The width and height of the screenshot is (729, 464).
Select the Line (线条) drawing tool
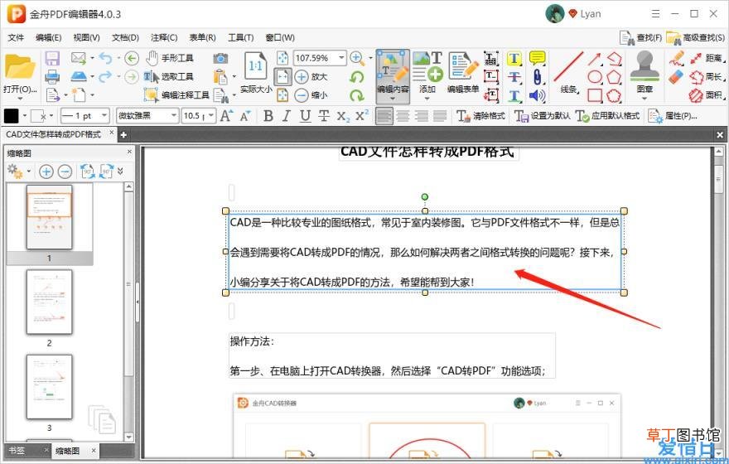pos(568,72)
